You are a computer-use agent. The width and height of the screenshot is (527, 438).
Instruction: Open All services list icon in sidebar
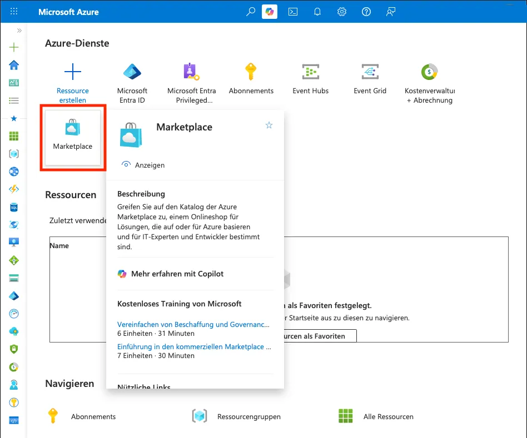click(x=14, y=100)
